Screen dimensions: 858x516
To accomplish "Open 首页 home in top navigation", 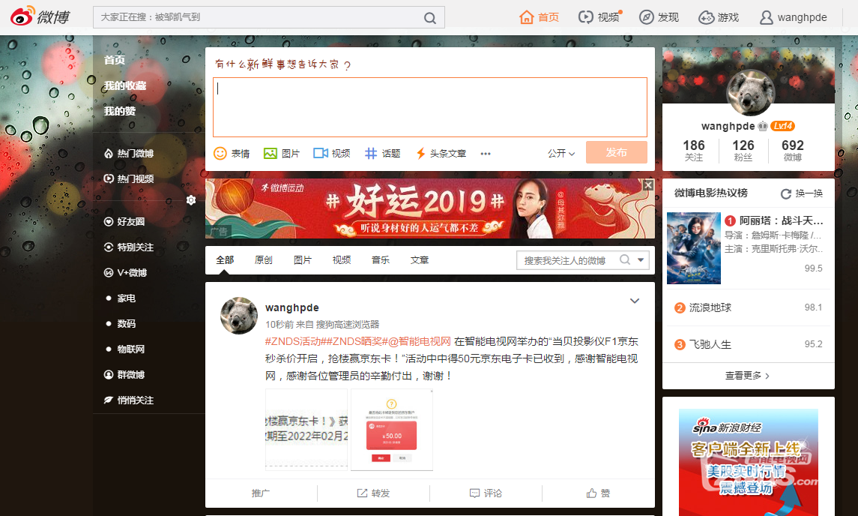I will (x=539, y=17).
